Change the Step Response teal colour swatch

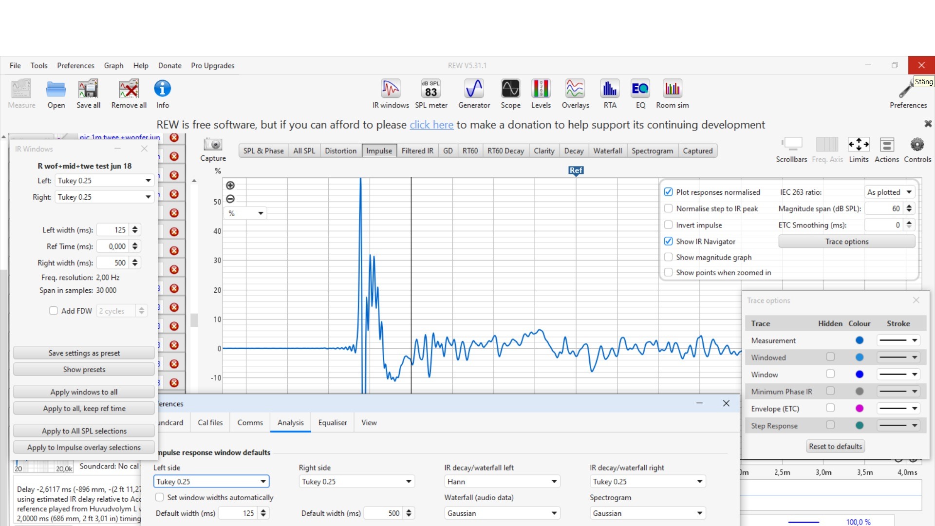click(x=859, y=425)
